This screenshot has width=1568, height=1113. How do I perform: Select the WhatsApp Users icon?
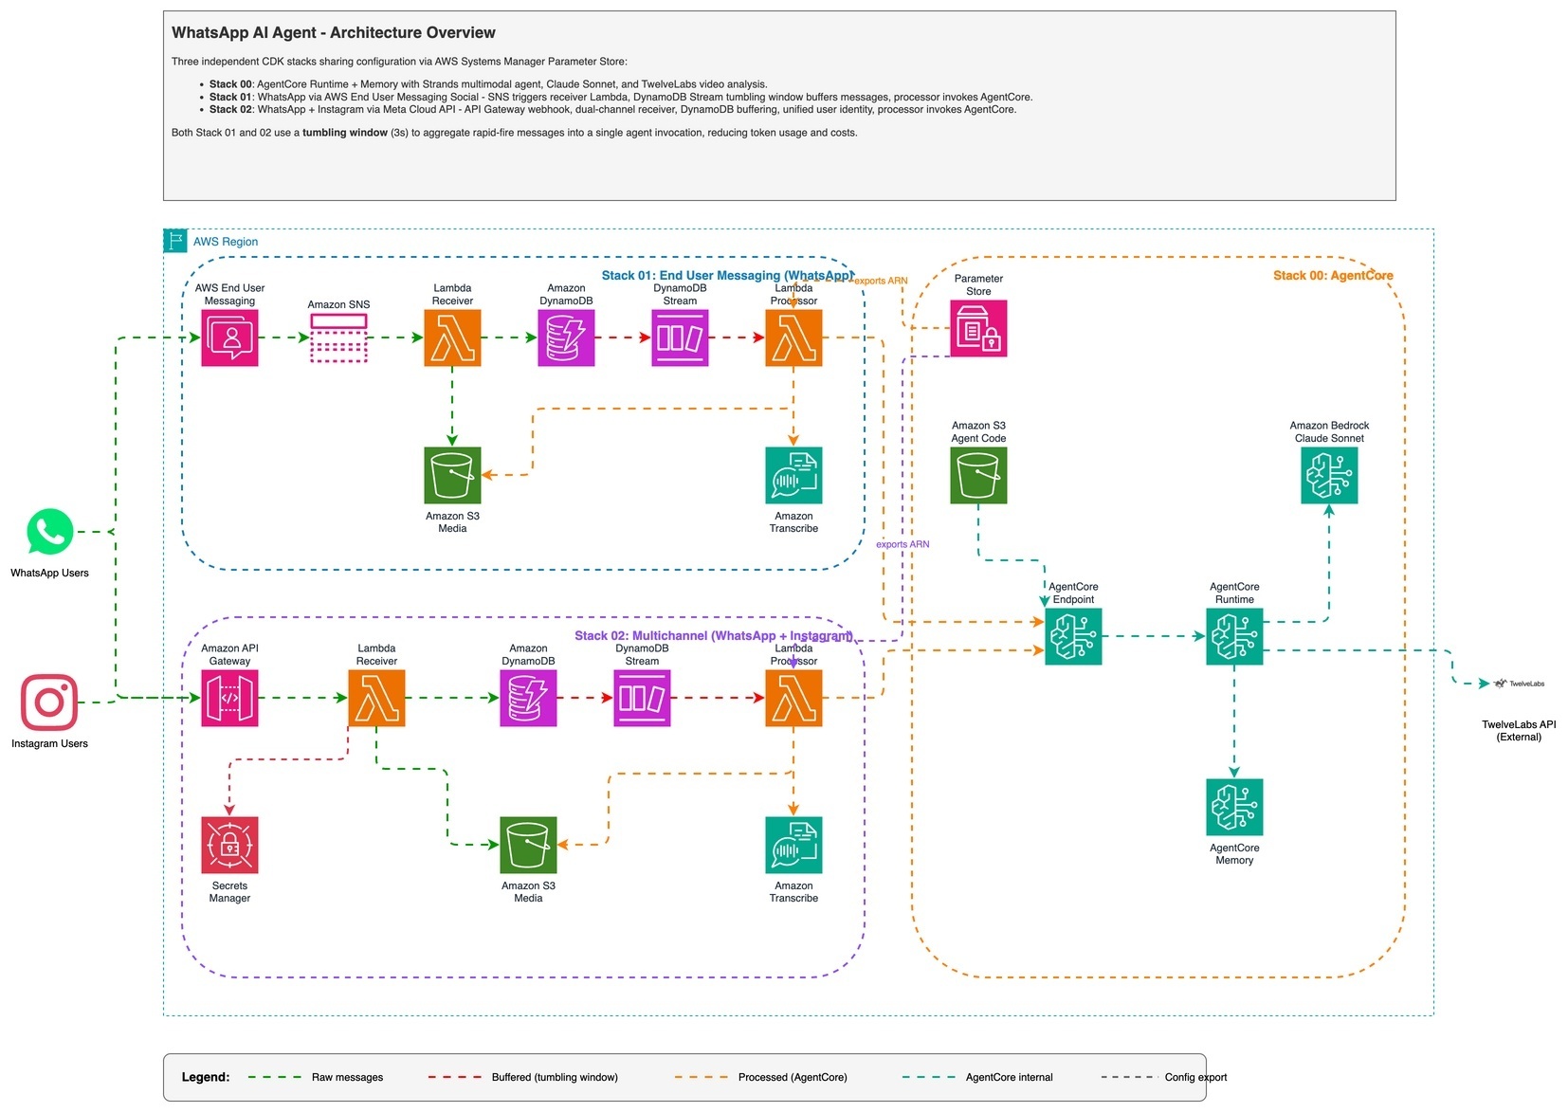coord(49,532)
